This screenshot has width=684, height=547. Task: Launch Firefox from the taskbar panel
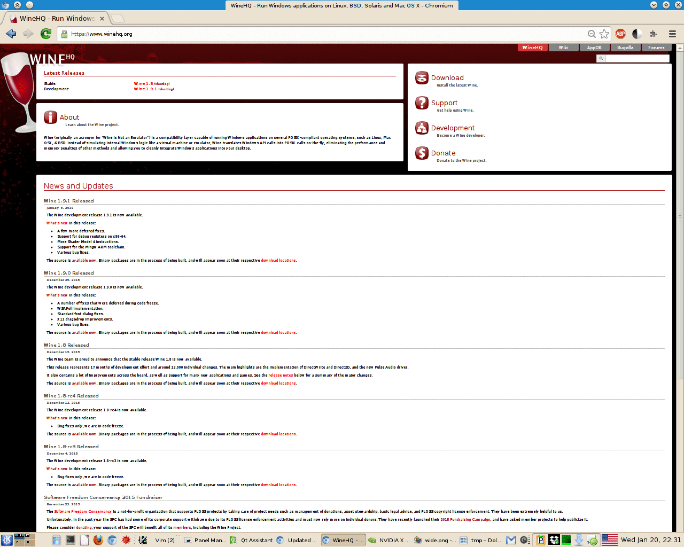[x=98, y=540]
